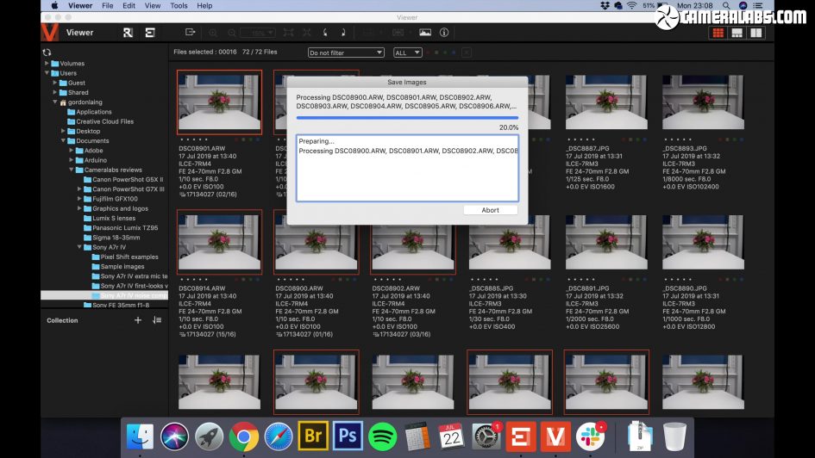Filter by red color label dot

428,53
